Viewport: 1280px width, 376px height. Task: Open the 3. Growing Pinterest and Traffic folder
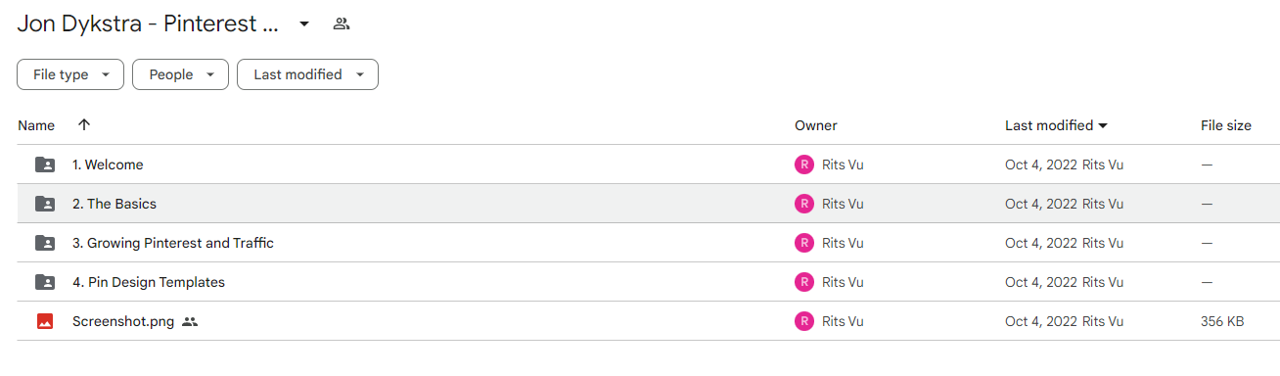(173, 243)
